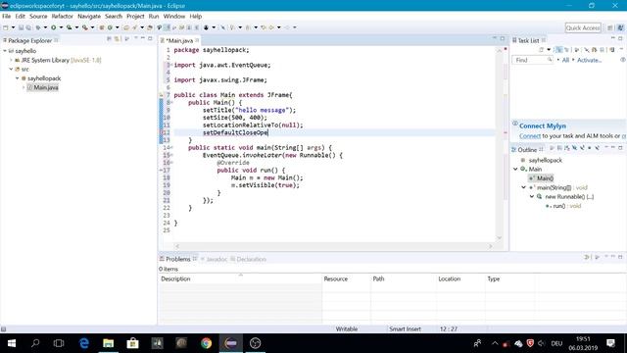The image size is (627, 353).
Task: Collapse the sayhellopack package node in Package Explorer
Action: pyautogui.click(x=18, y=78)
